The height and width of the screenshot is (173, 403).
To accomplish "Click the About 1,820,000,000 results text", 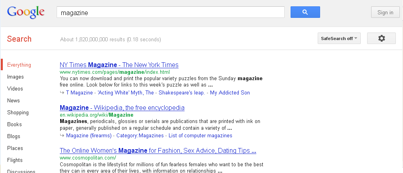I will pyautogui.click(x=110, y=39).
